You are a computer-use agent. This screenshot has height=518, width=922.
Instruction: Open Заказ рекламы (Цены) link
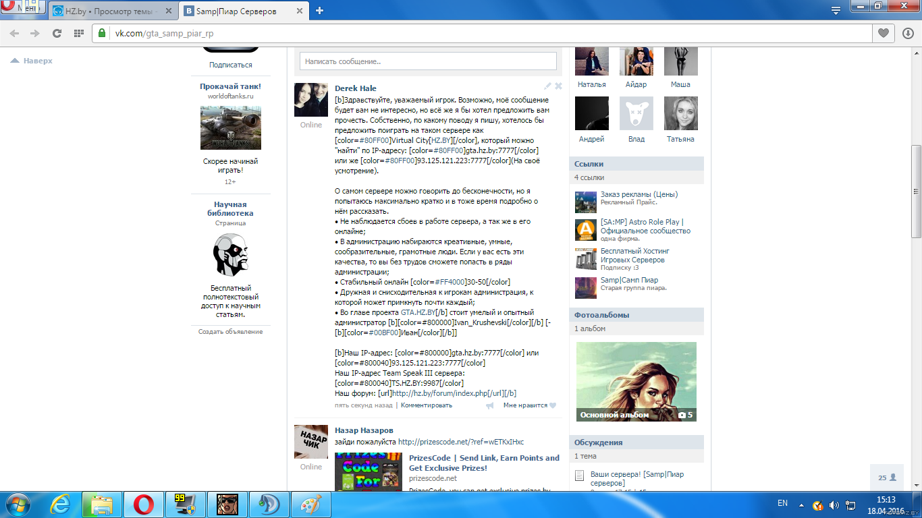click(639, 194)
